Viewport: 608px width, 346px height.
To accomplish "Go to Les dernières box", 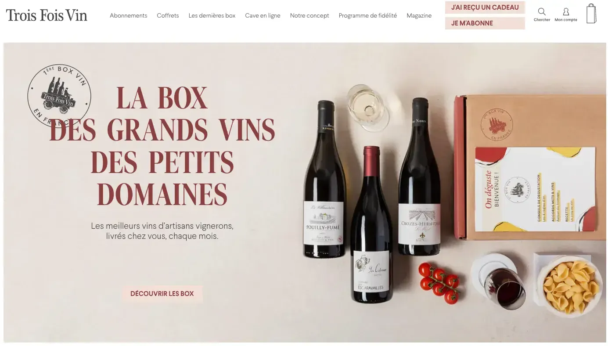I will coord(212,15).
